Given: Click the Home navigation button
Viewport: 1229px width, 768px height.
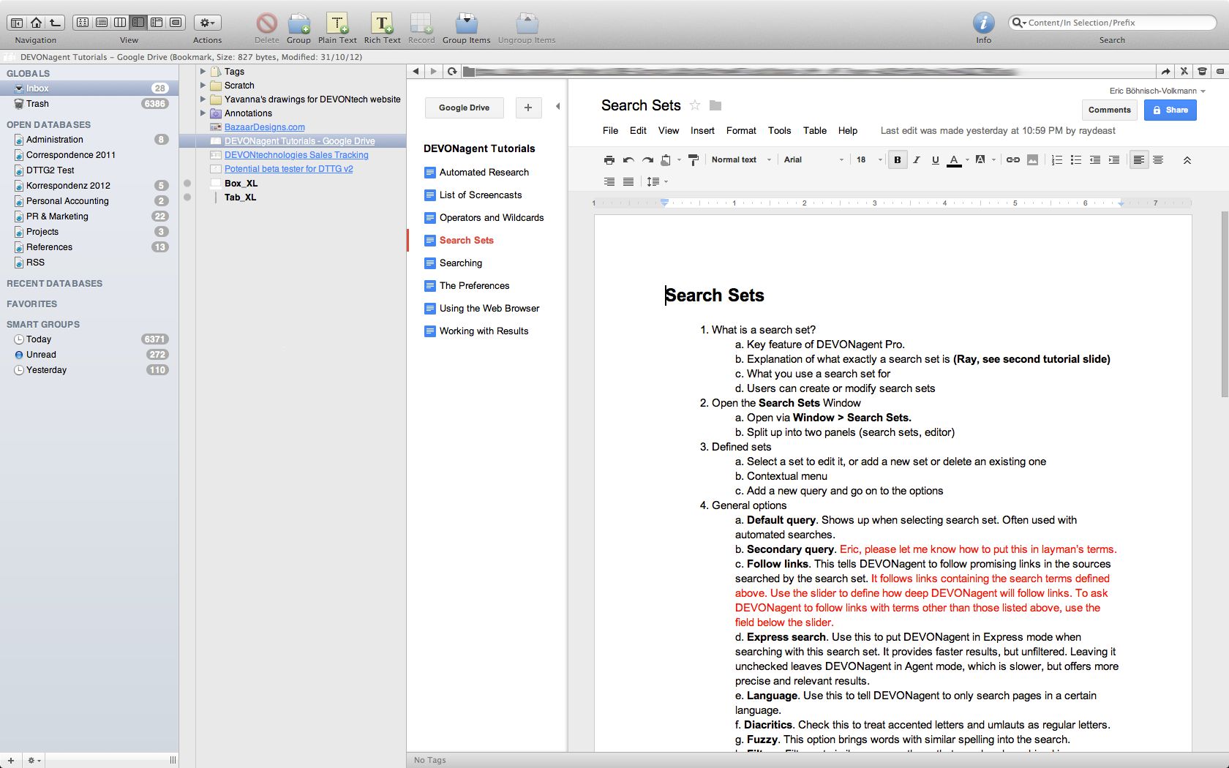Looking at the screenshot, I should point(36,23).
